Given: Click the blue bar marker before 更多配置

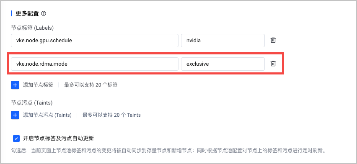Looking at the screenshot, I should (12, 13).
